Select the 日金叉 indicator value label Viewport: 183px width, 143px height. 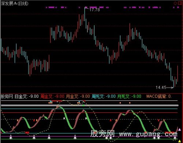[x=27, y=96]
